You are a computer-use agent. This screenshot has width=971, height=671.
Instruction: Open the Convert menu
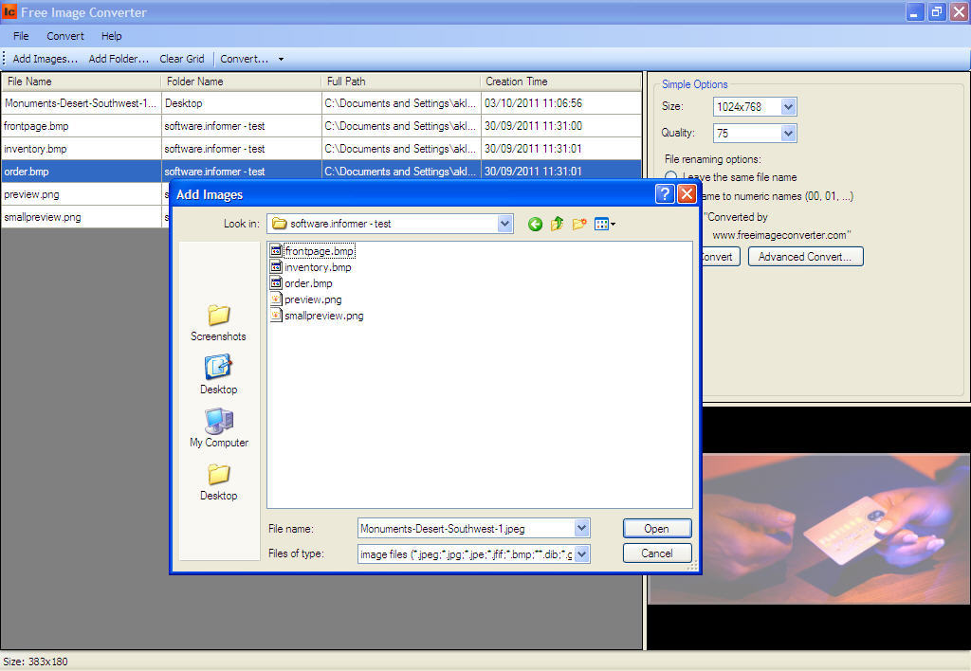click(64, 36)
